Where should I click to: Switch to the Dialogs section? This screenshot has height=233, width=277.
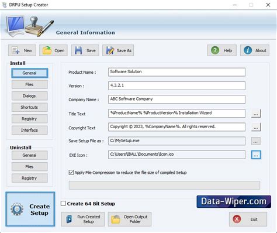[x=29, y=96]
